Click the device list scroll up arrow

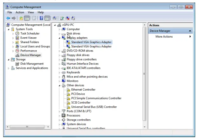pos(144,25)
